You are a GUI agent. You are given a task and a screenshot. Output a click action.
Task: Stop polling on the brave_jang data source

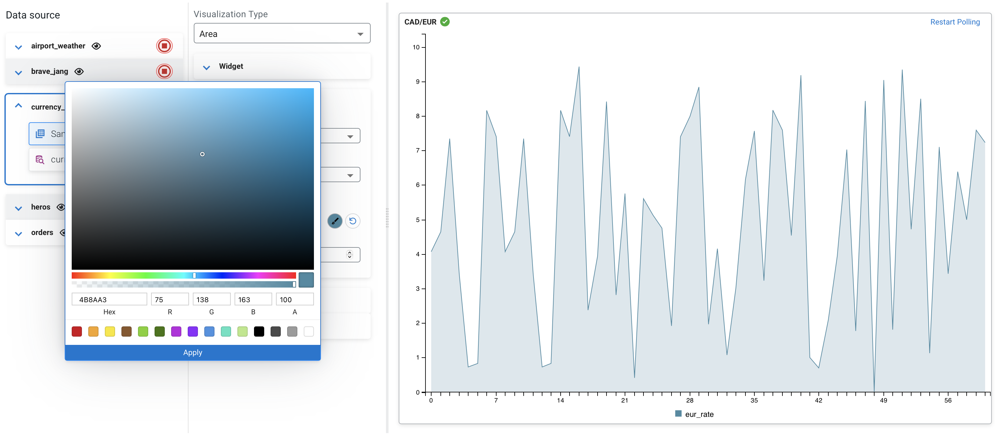pos(164,71)
